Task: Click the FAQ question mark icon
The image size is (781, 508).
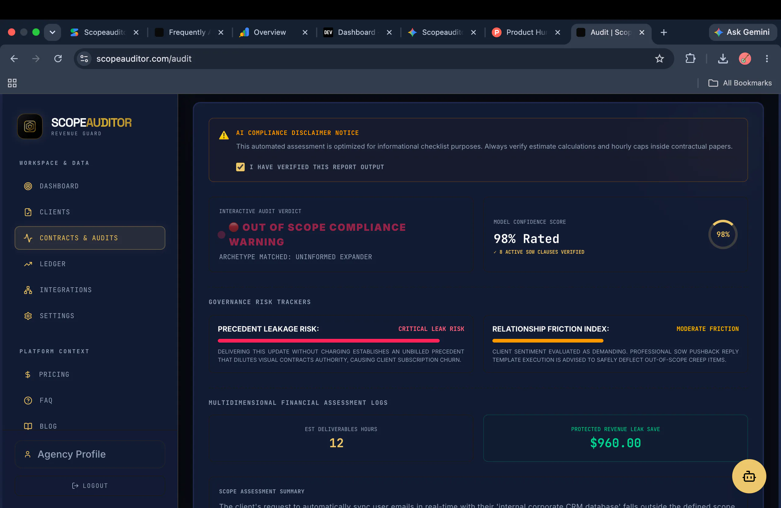Action: (x=28, y=401)
